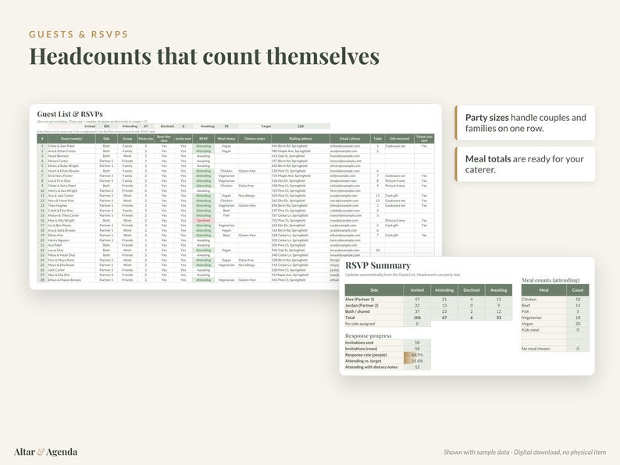This screenshot has width=620, height=465.
Task: Select the Hazel & Ethan Brooks guest cell
Action: click(x=72, y=171)
